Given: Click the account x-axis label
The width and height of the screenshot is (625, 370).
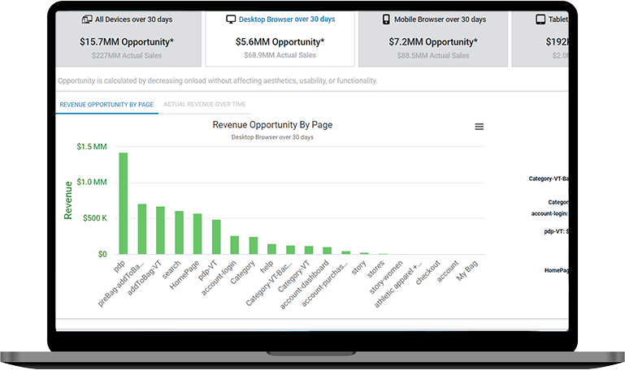Looking at the screenshot, I should 447,271.
